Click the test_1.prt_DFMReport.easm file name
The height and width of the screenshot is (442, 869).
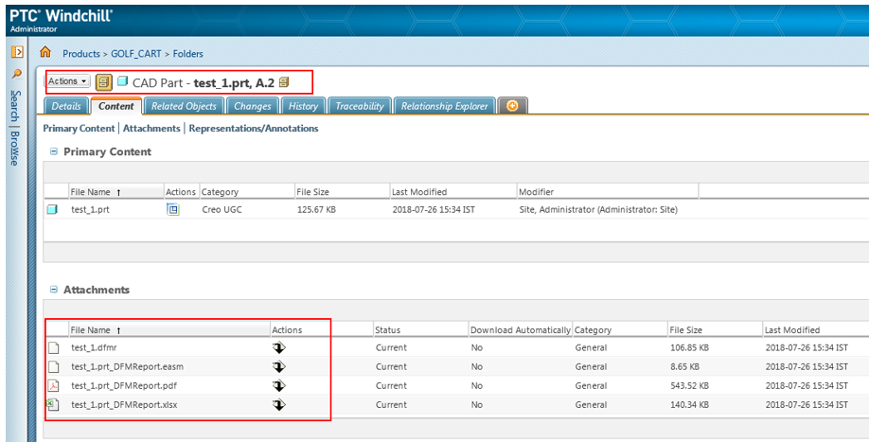pyautogui.click(x=127, y=366)
